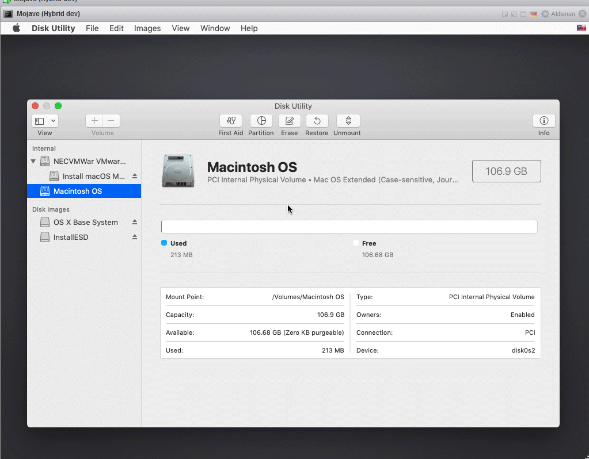Viewport: 589px width, 459px height.
Task: Run First Aid on the volume
Action: pos(230,121)
